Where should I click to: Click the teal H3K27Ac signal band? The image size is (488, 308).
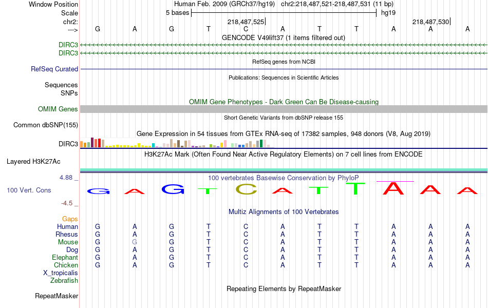pos(284,170)
